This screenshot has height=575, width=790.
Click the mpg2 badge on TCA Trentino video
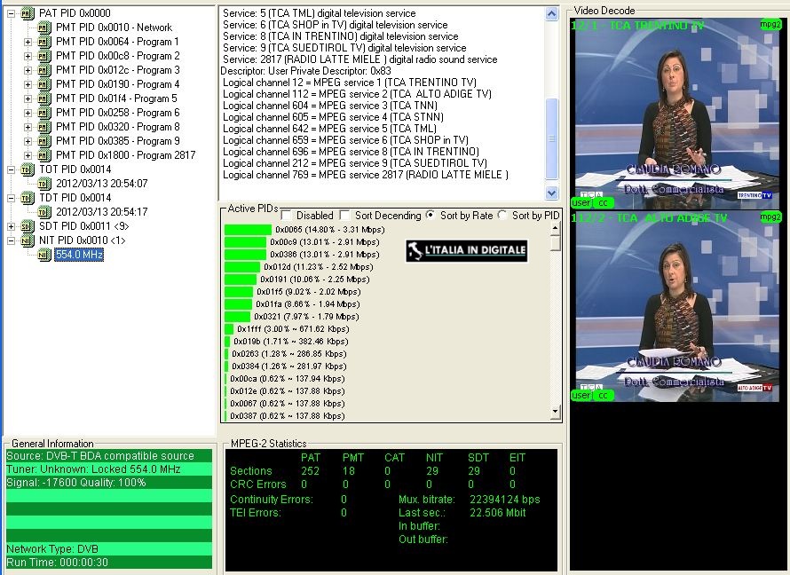click(x=770, y=25)
